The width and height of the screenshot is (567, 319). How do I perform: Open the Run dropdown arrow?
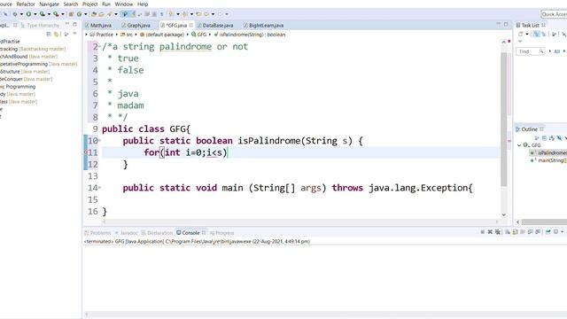(35, 14)
